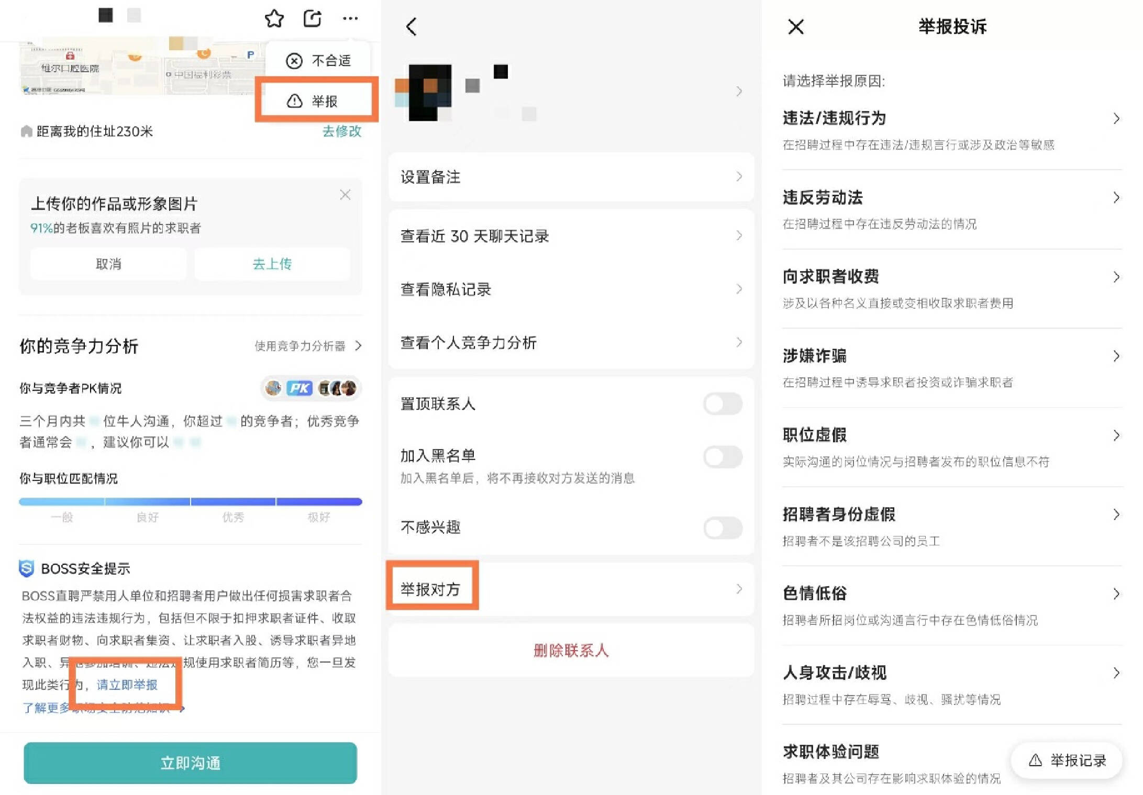Tap the back arrow on contact settings
Viewport: 1143px width, 795px height.
[x=412, y=27]
